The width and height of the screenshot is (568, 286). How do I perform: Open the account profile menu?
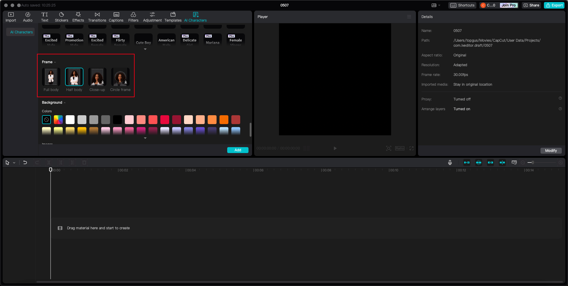point(488,5)
